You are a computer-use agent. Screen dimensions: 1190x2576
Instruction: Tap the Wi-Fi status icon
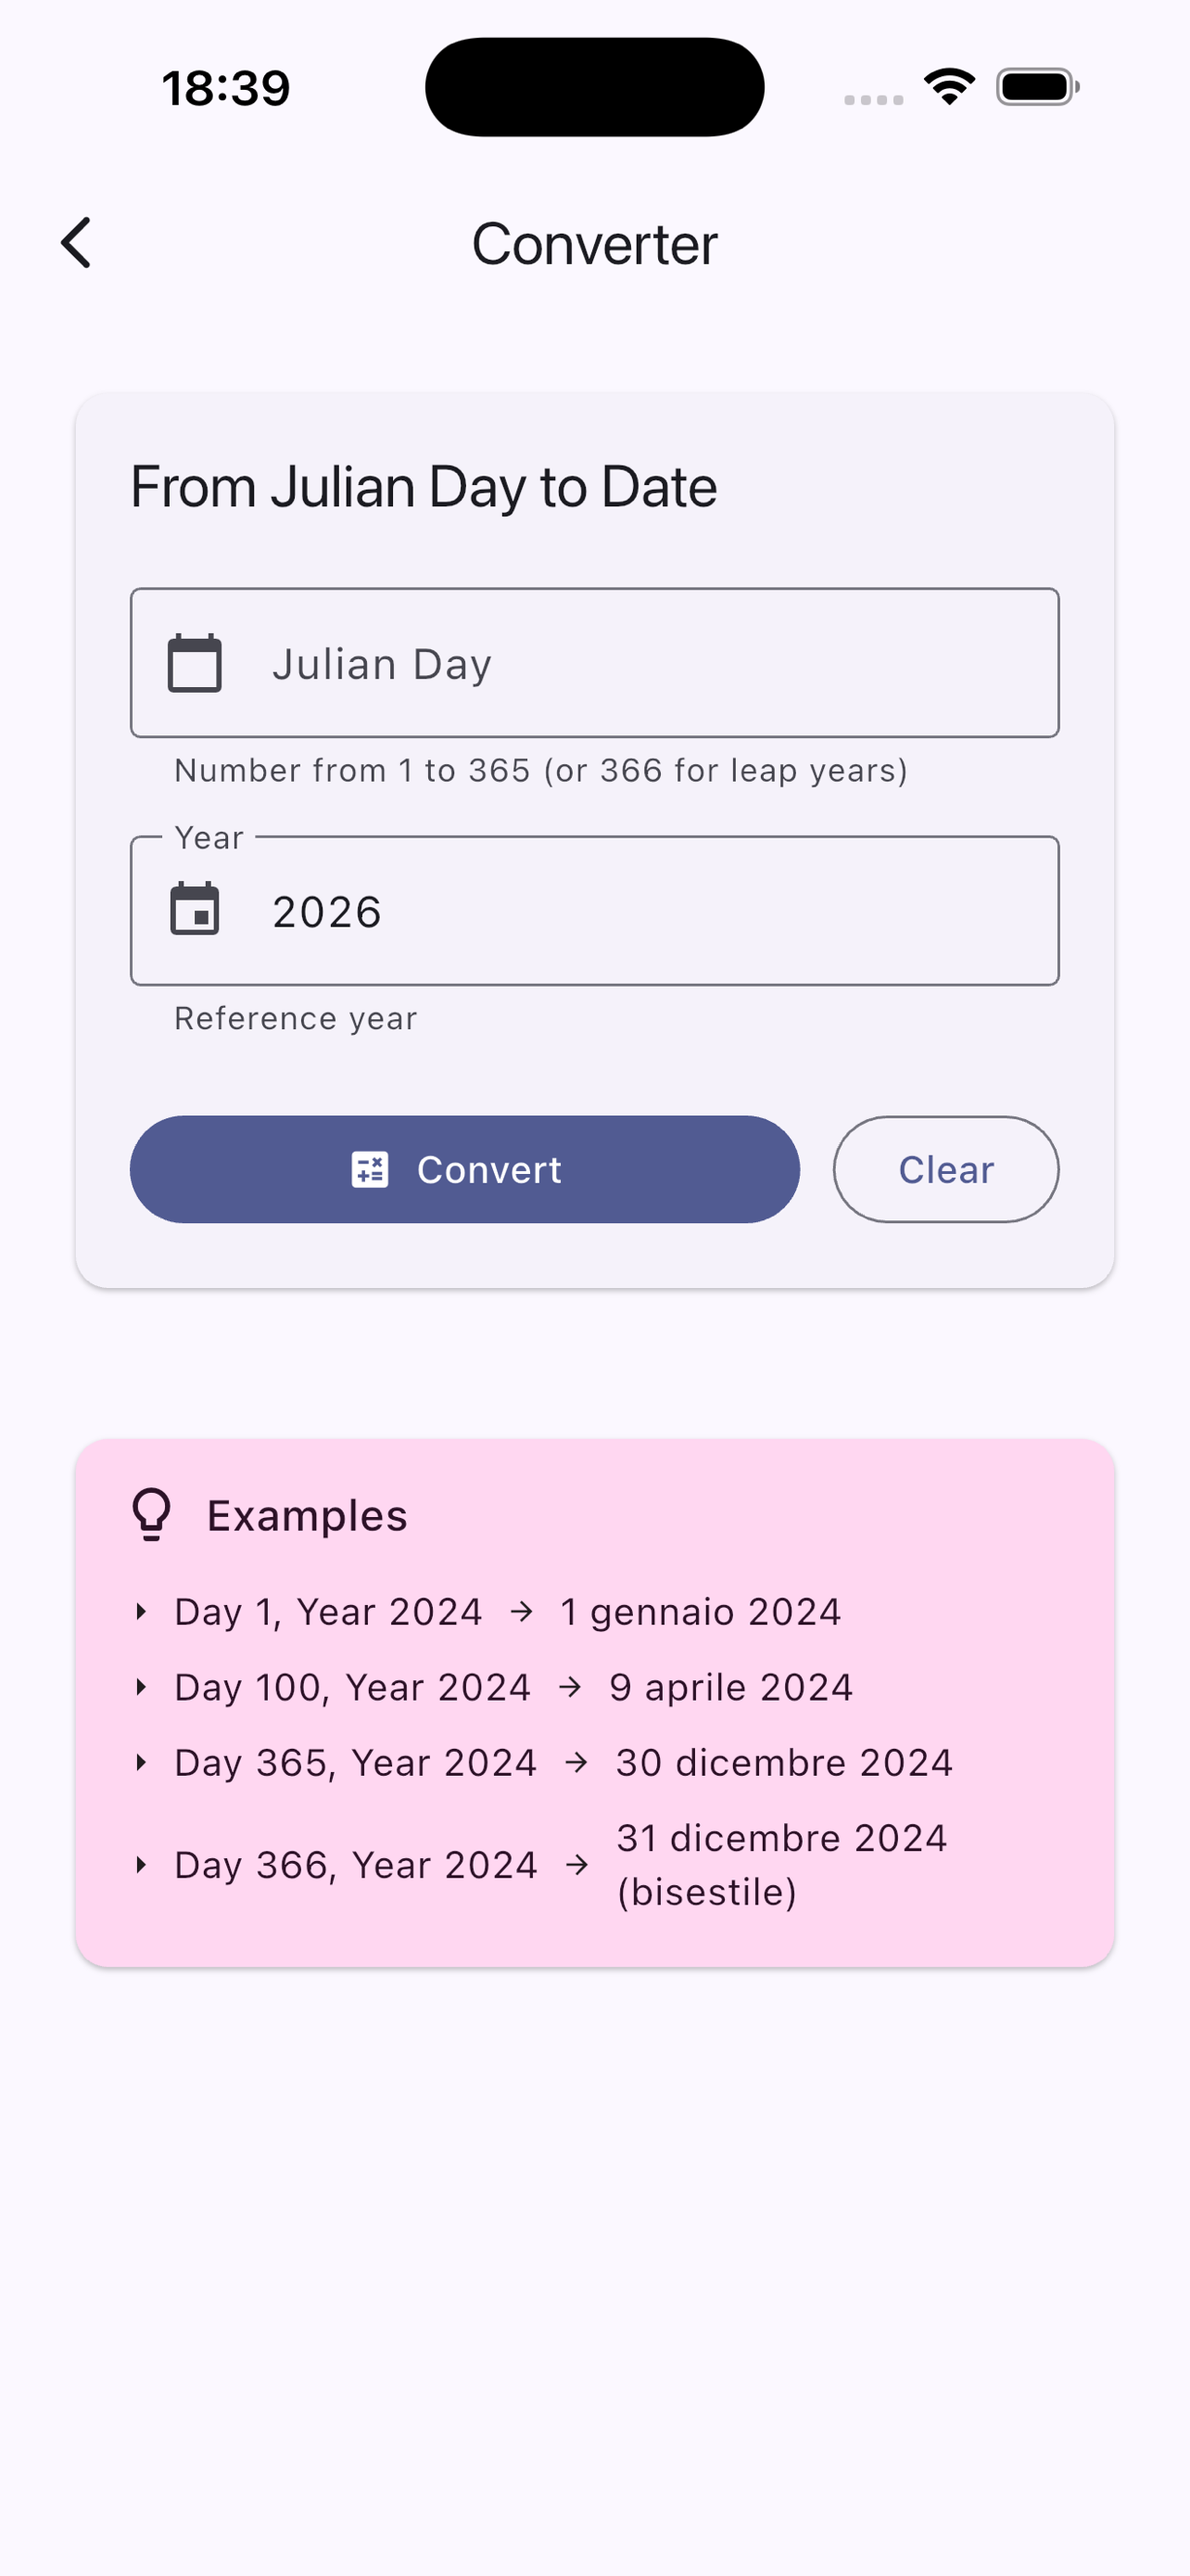click(949, 87)
